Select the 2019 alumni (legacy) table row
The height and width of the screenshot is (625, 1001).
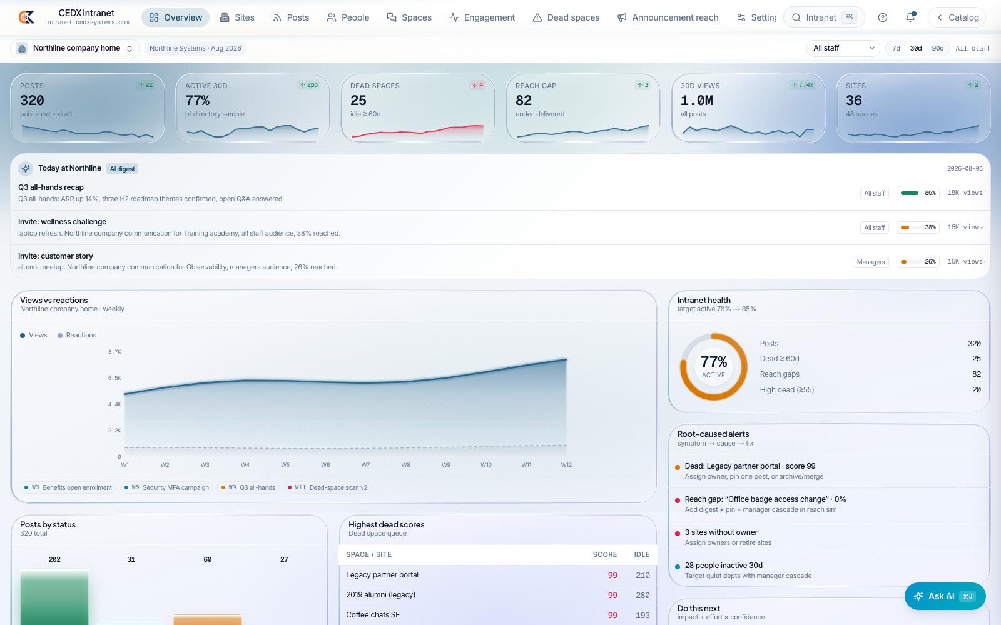497,595
